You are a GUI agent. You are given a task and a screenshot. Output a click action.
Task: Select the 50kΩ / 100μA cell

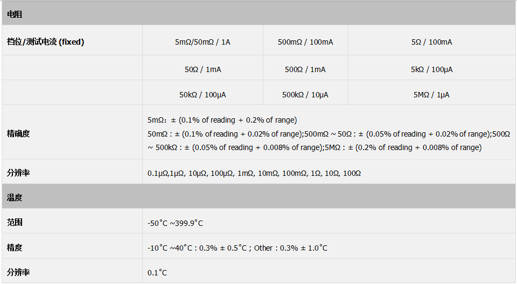click(x=203, y=95)
